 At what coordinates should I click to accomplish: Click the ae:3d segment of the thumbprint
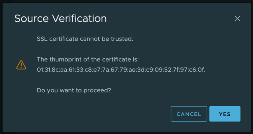(132, 70)
